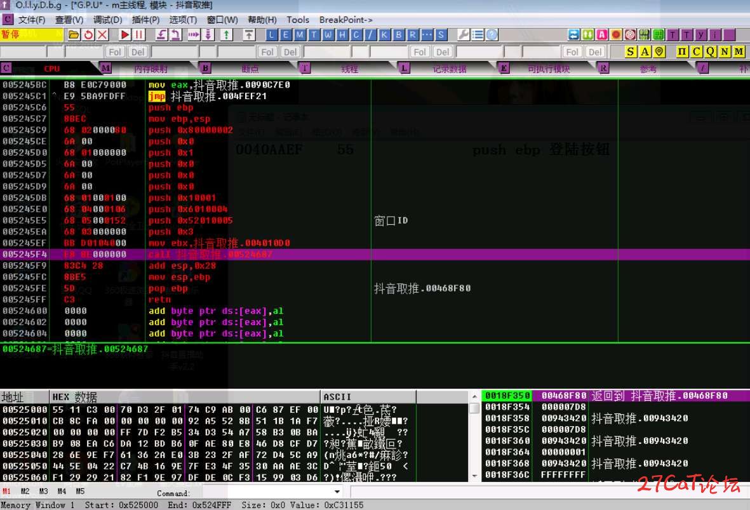Switch to the 可执行模块 tab

[549, 69]
